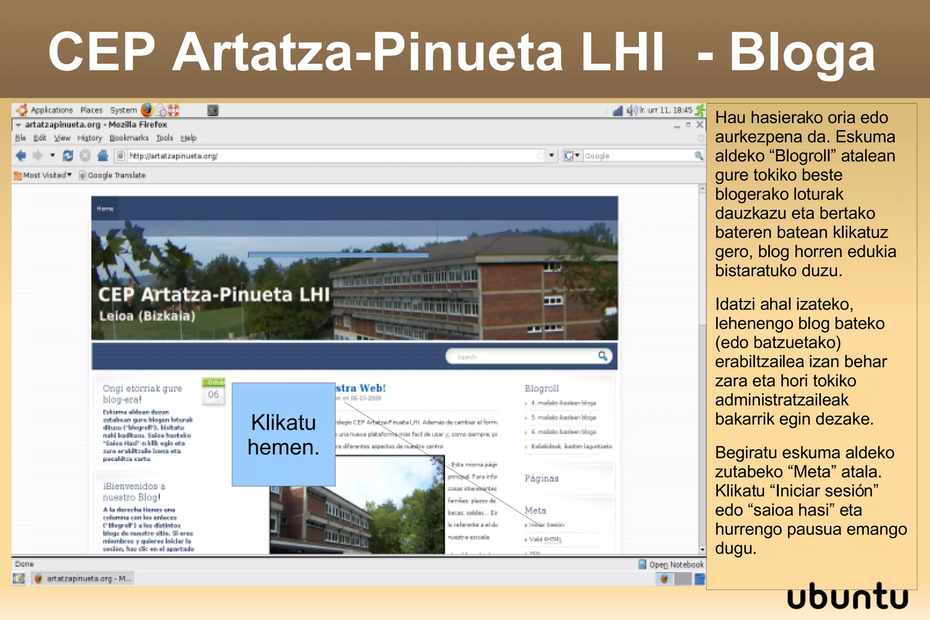The width and height of the screenshot is (930, 620).
Task: Go to the Home page icon
Action: [x=103, y=156]
